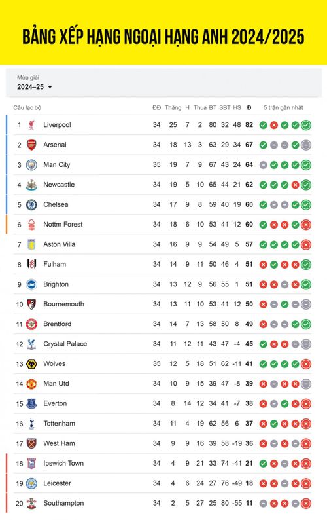Image resolution: width=327 pixels, height=520 pixels.
Task: Click the Newcastle club crest
Action: [x=31, y=185]
